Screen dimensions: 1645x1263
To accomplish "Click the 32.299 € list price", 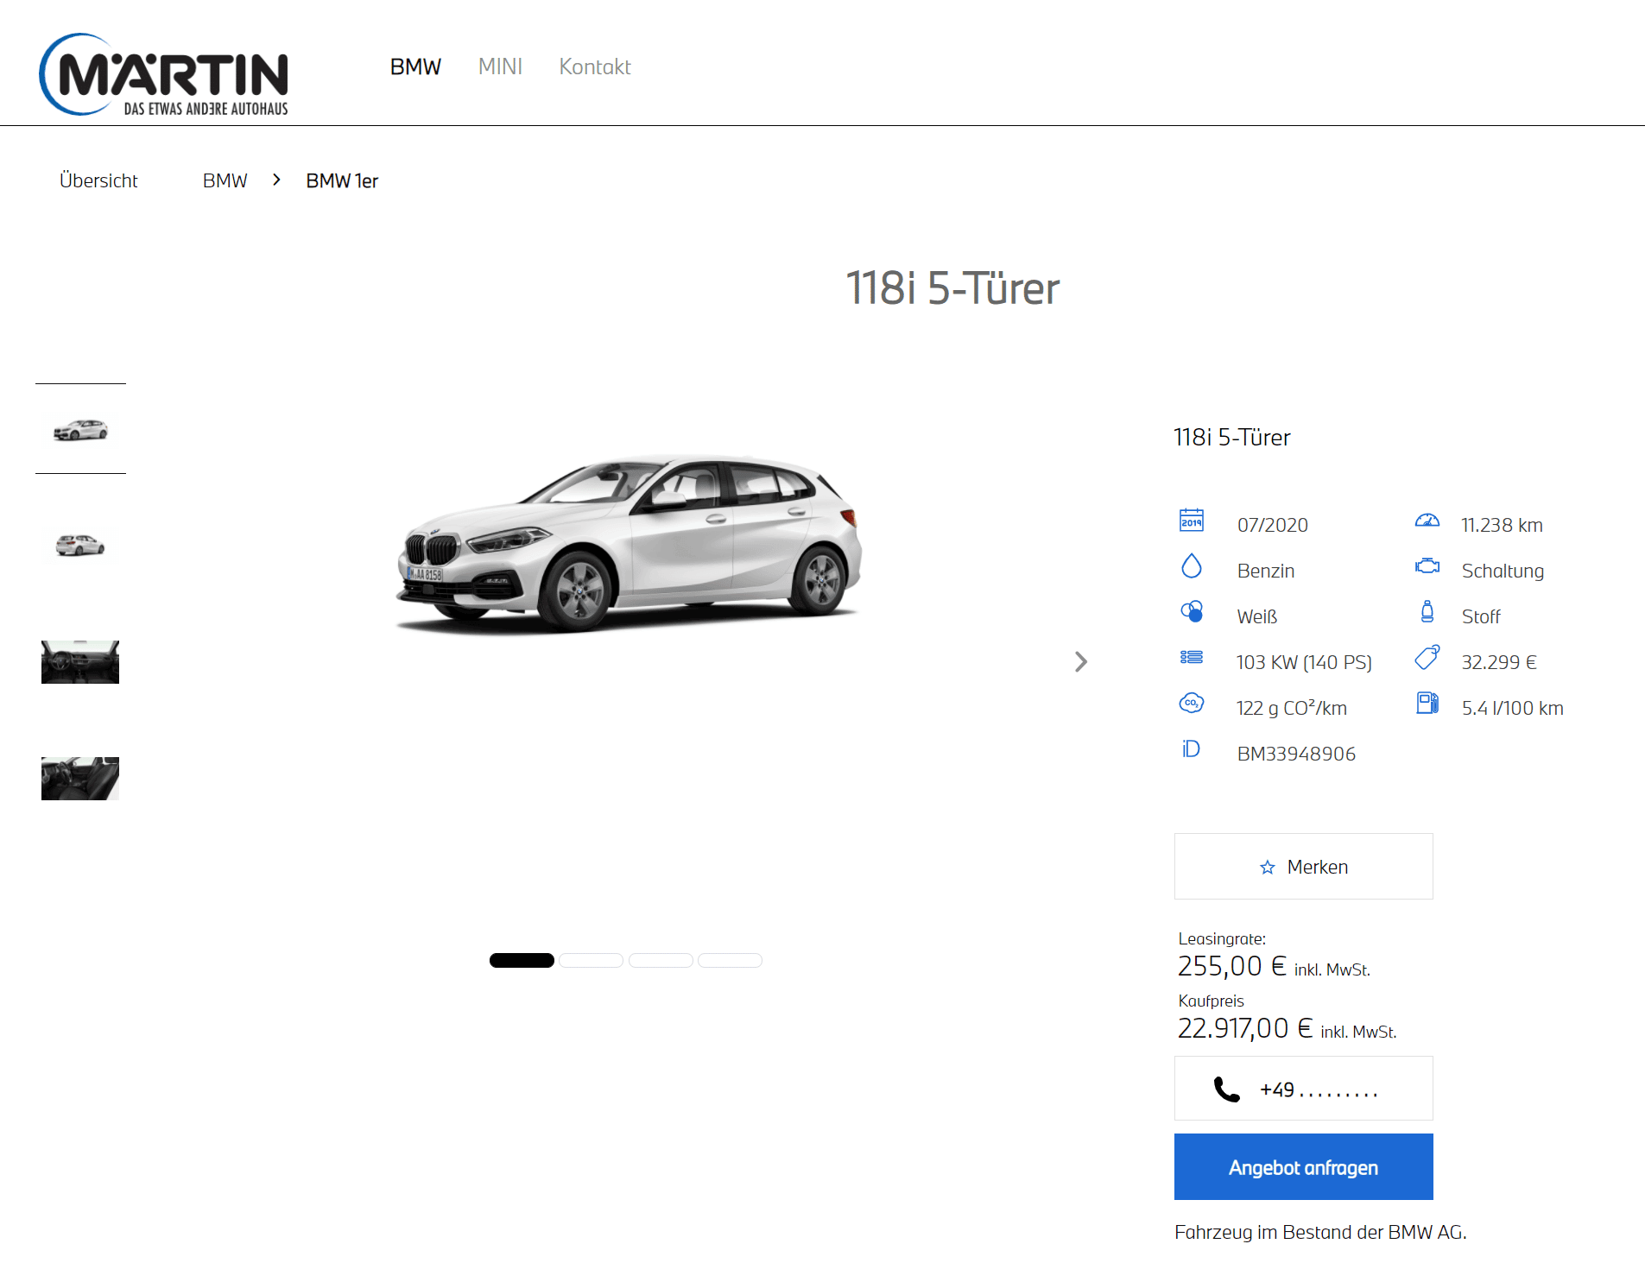I will (1499, 662).
